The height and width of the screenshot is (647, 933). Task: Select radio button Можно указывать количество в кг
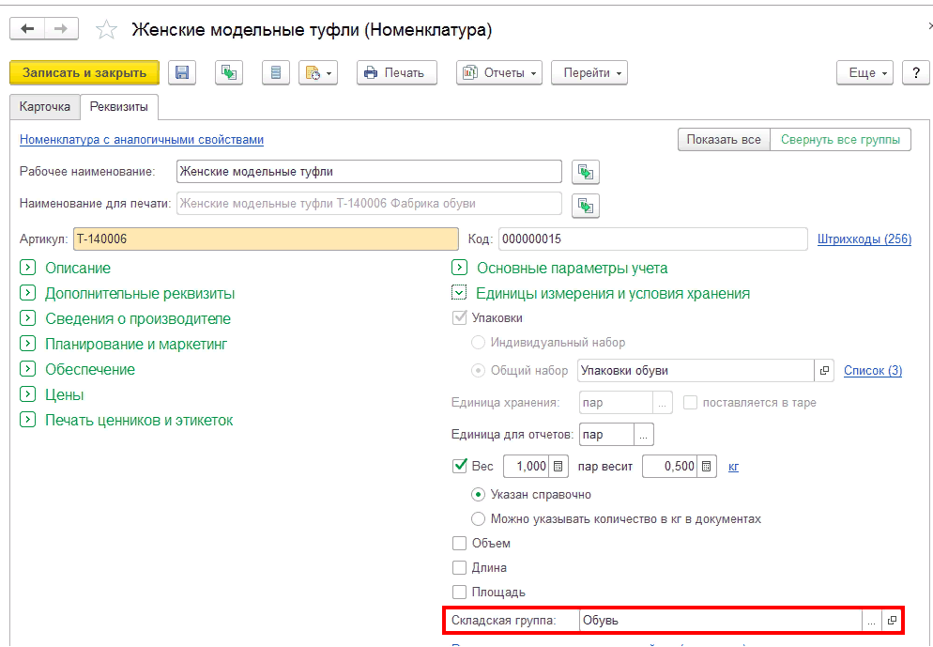point(478,518)
